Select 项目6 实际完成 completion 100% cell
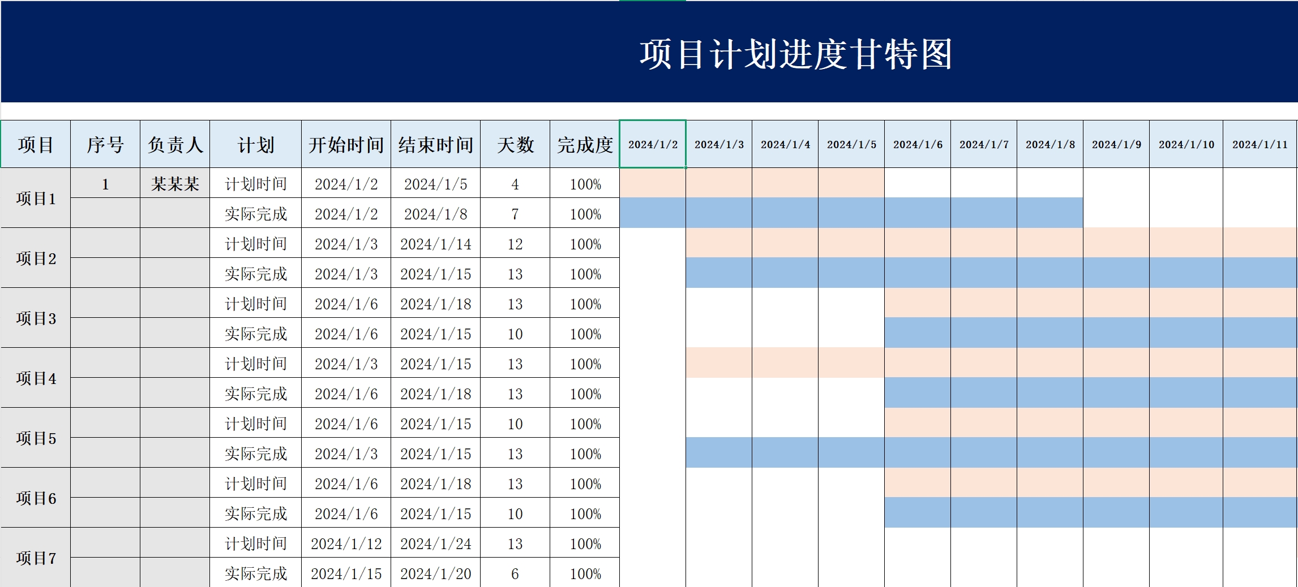 click(585, 513)
